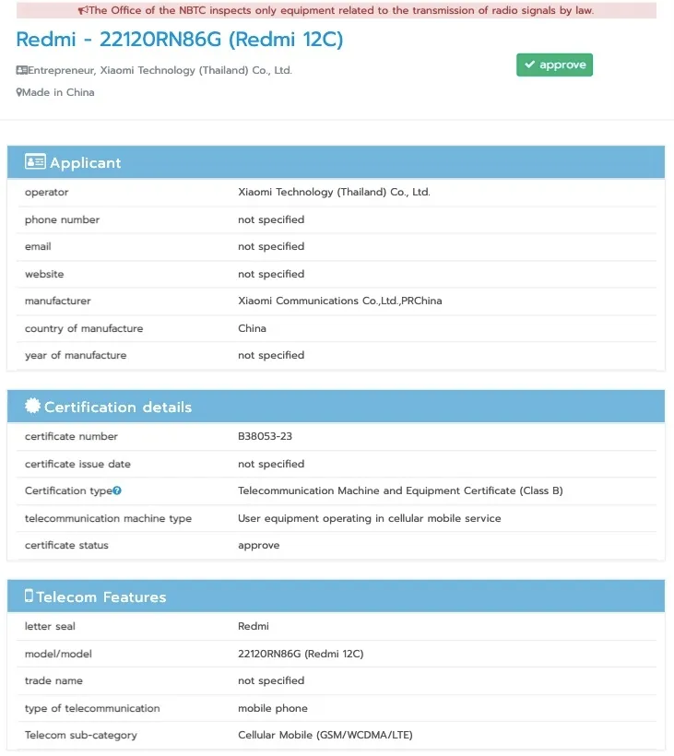Open the Redmi 22120RN86G page title
The height and width of the screenshot is (756, 674).
(x=180, y=39)
